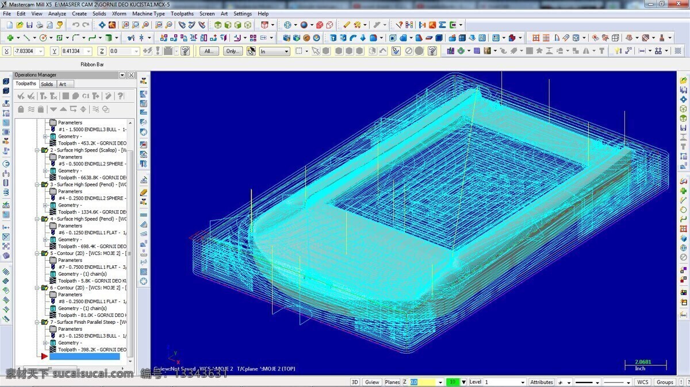Open the Machine Type menu
The height and width of the screenshot is (387, 690).
pyautogui.click(x=148, y=14)
